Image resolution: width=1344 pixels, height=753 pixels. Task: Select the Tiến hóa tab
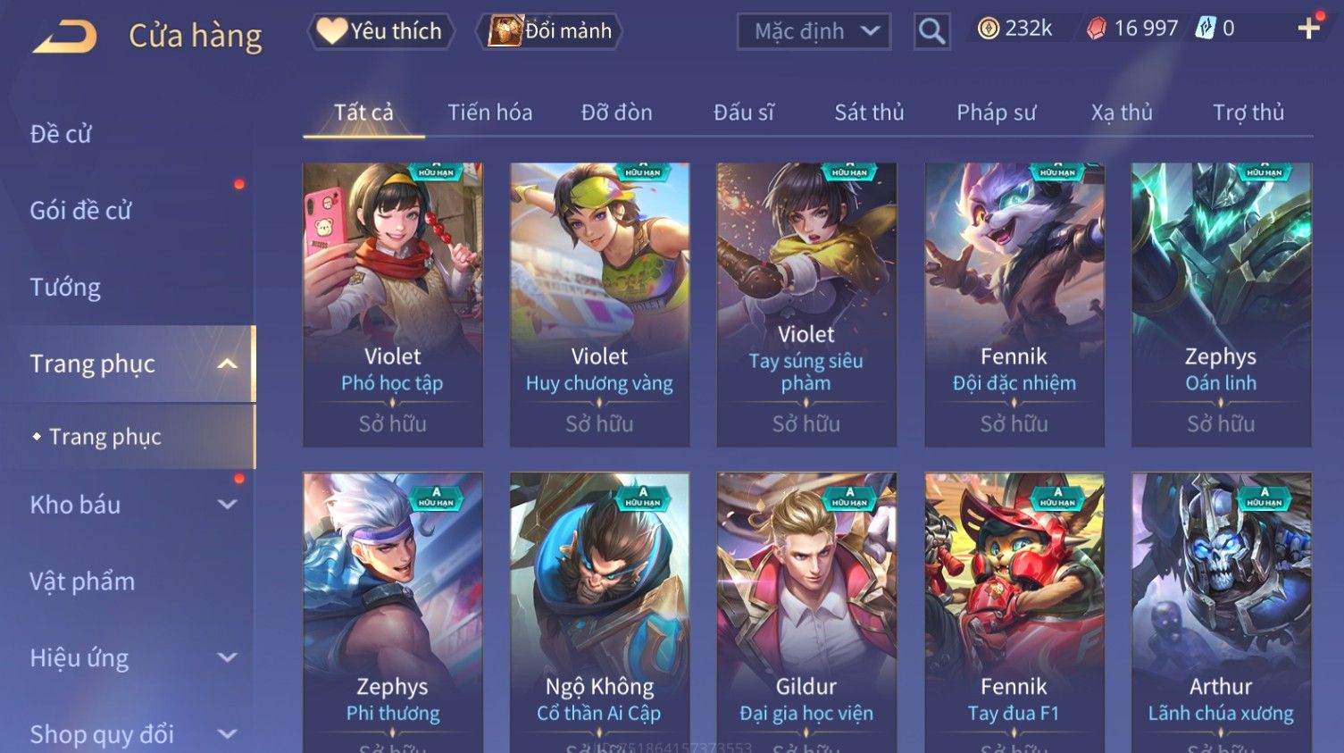pyautogui.click(x=489, y=113)
